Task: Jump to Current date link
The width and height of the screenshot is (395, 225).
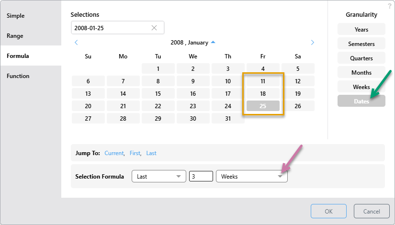Action: coord(114,153)
